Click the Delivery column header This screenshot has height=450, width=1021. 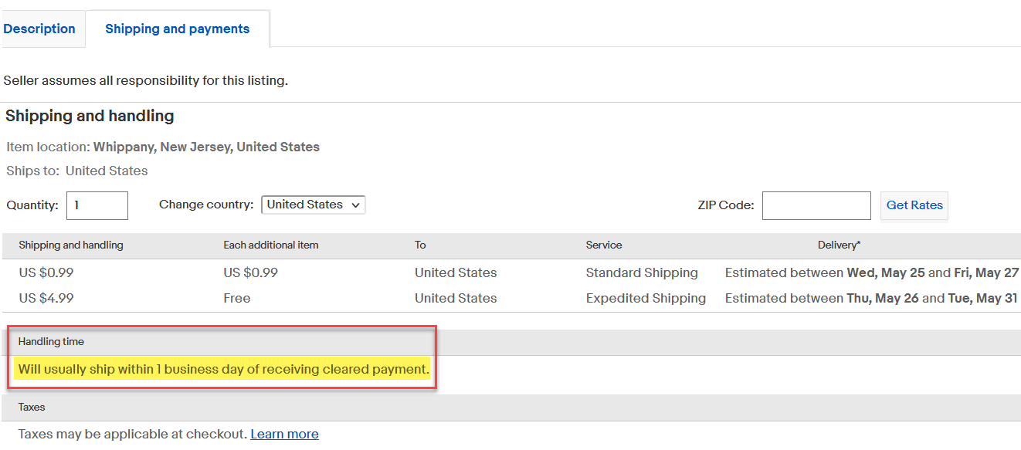pos(839,245)
